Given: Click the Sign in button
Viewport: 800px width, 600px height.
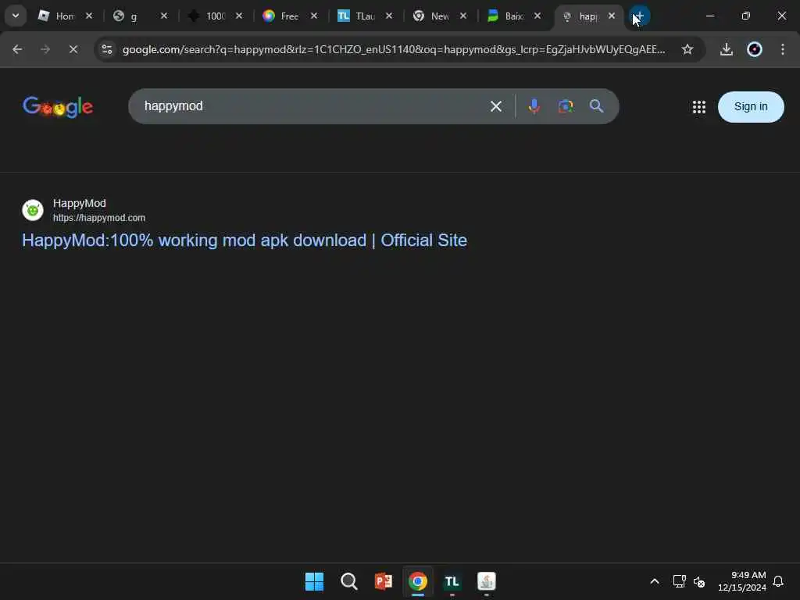Looking at the screenshot, I should [x=751, y=106].
